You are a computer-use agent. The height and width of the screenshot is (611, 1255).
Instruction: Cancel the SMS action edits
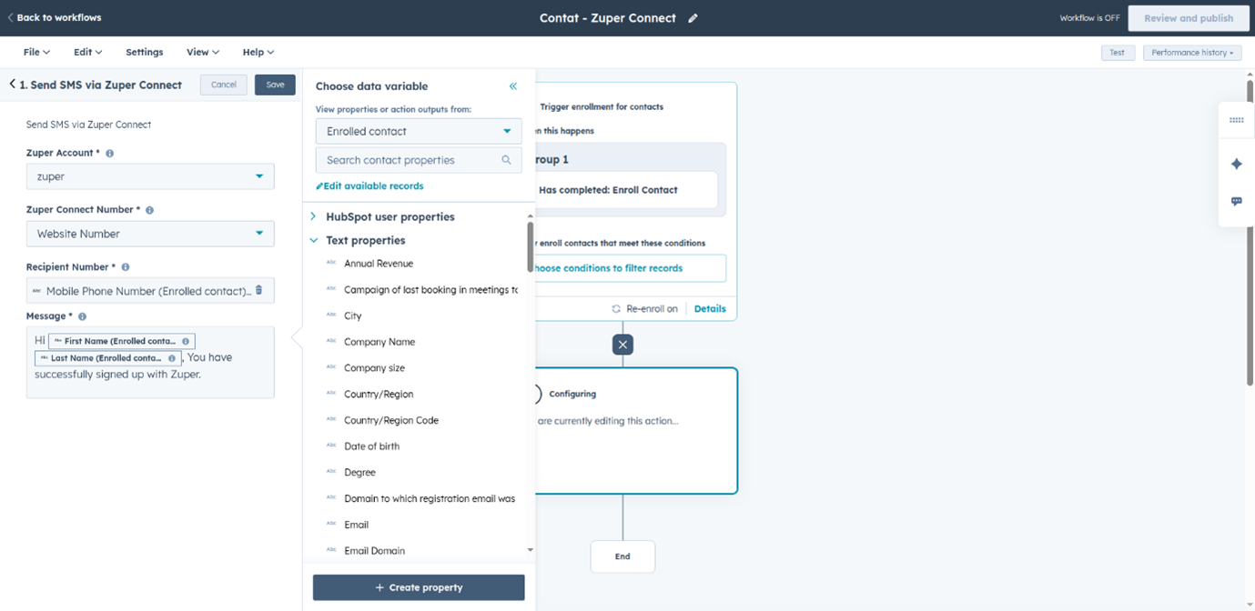tap(224, 85)
